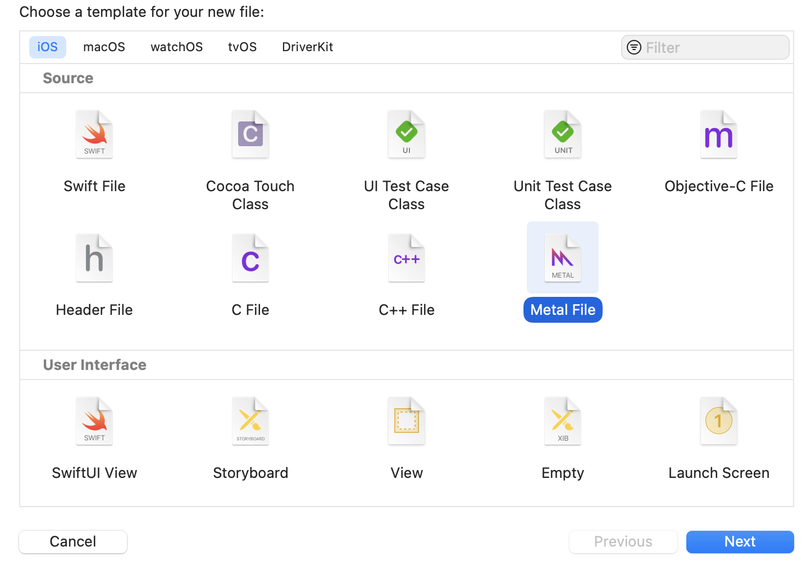
Task: Open the tvOS platform tab
Action: [242, 47]
